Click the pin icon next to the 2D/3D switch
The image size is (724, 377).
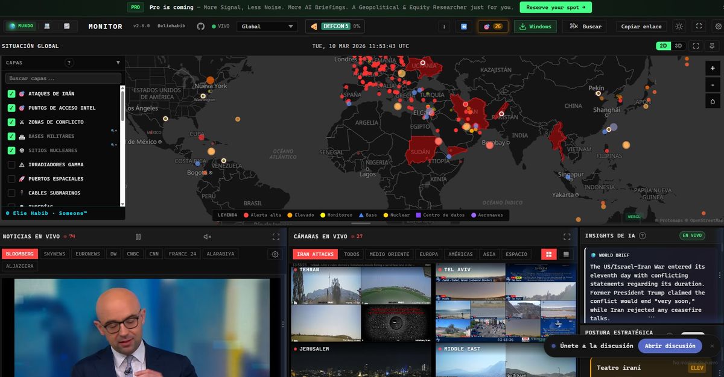pos(712,46)
